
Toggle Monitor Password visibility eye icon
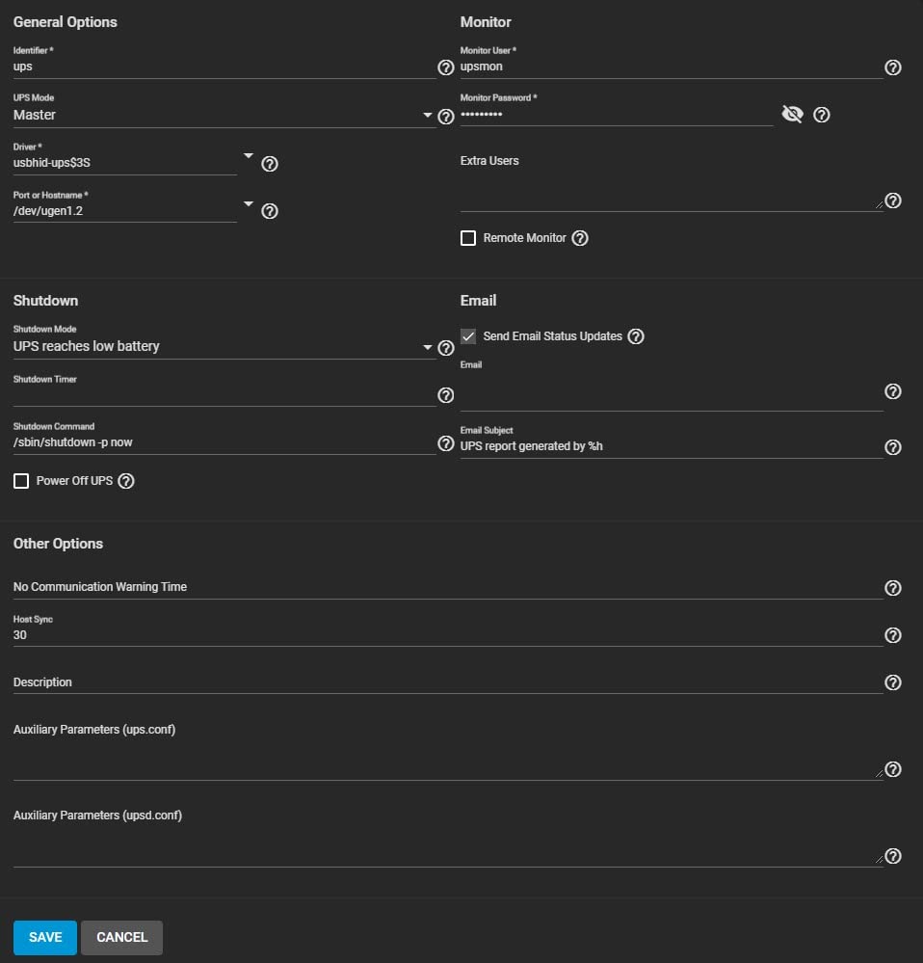792,115
